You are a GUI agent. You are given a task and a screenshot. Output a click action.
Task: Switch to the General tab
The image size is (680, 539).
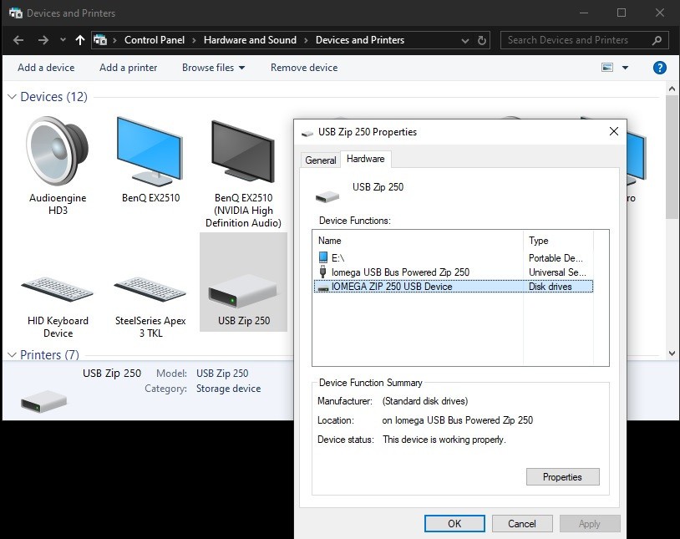pos(321,160)
